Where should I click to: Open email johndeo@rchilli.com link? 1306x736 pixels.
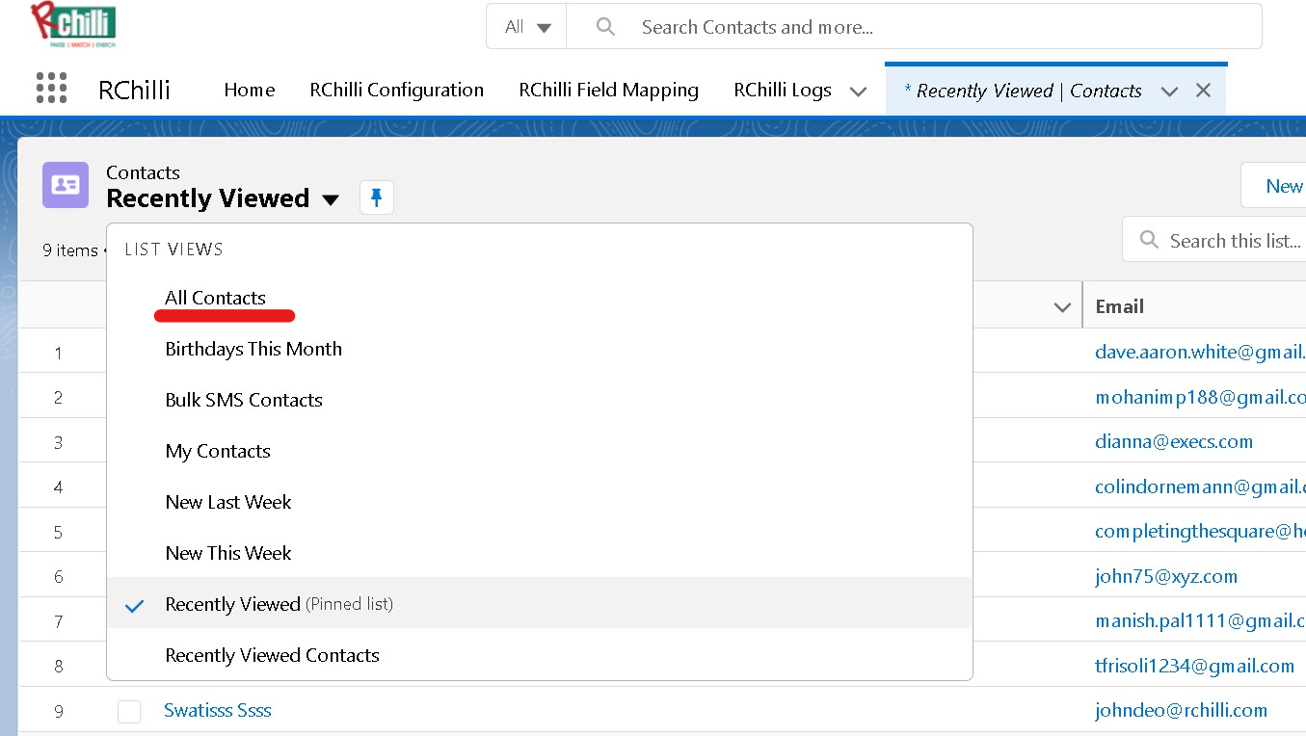pos(1181,710)
